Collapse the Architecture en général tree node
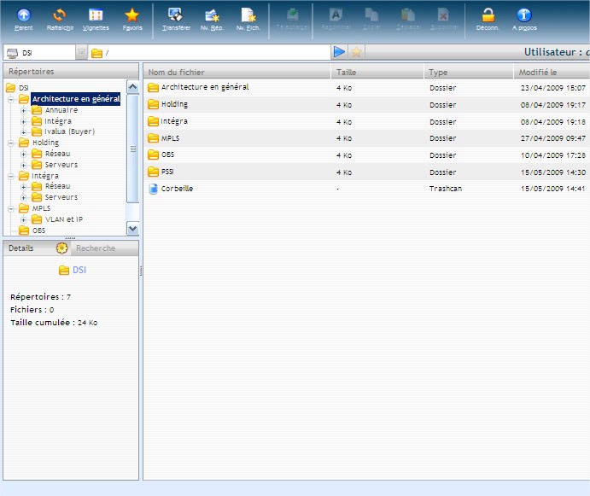 [x=11, y=99]
